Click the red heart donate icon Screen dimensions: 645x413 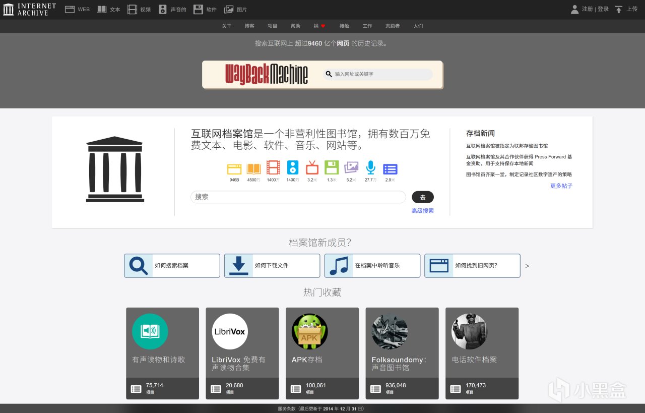(323, 26)
